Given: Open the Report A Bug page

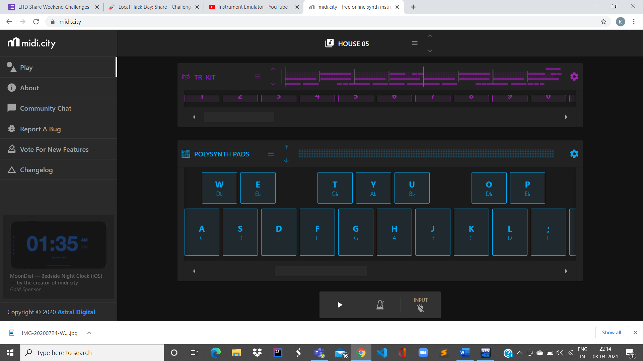Looking at the screenshot, I should pyautogui.click(x=40, y=129).
